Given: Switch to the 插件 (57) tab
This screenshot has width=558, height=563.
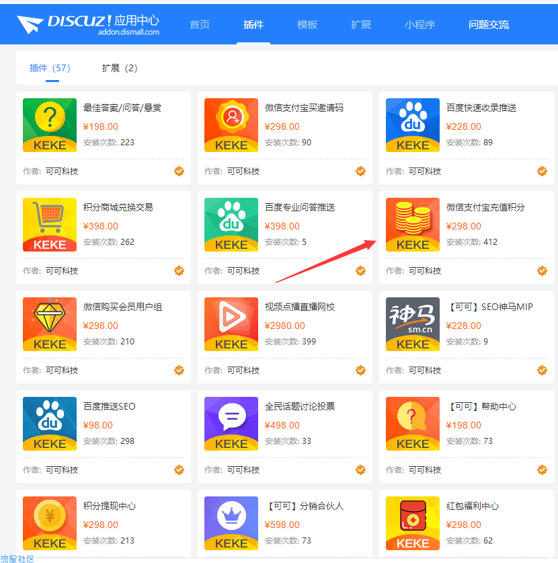Looking at the screenshot, I should click(x=50, y=68).
